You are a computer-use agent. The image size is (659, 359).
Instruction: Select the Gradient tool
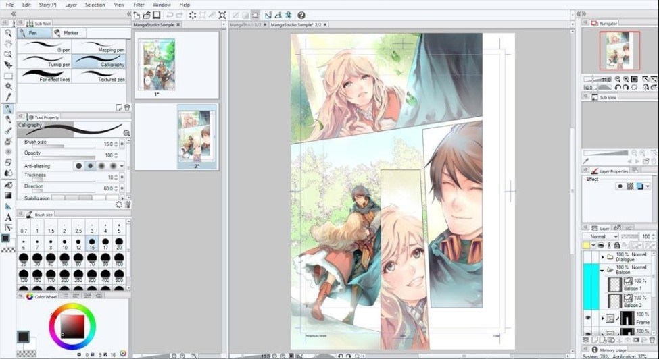pyautogui.click(x=8, y=196)
